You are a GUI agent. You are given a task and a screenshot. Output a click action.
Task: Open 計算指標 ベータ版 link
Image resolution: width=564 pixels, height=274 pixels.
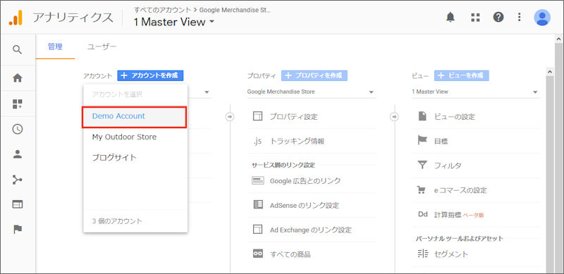459,215
